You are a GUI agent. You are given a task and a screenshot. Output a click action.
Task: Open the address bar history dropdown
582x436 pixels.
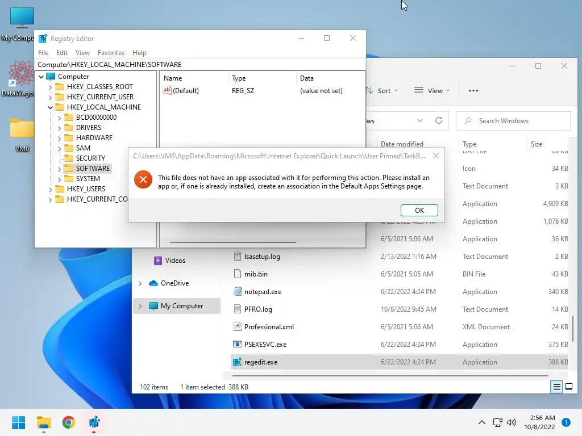420,120
